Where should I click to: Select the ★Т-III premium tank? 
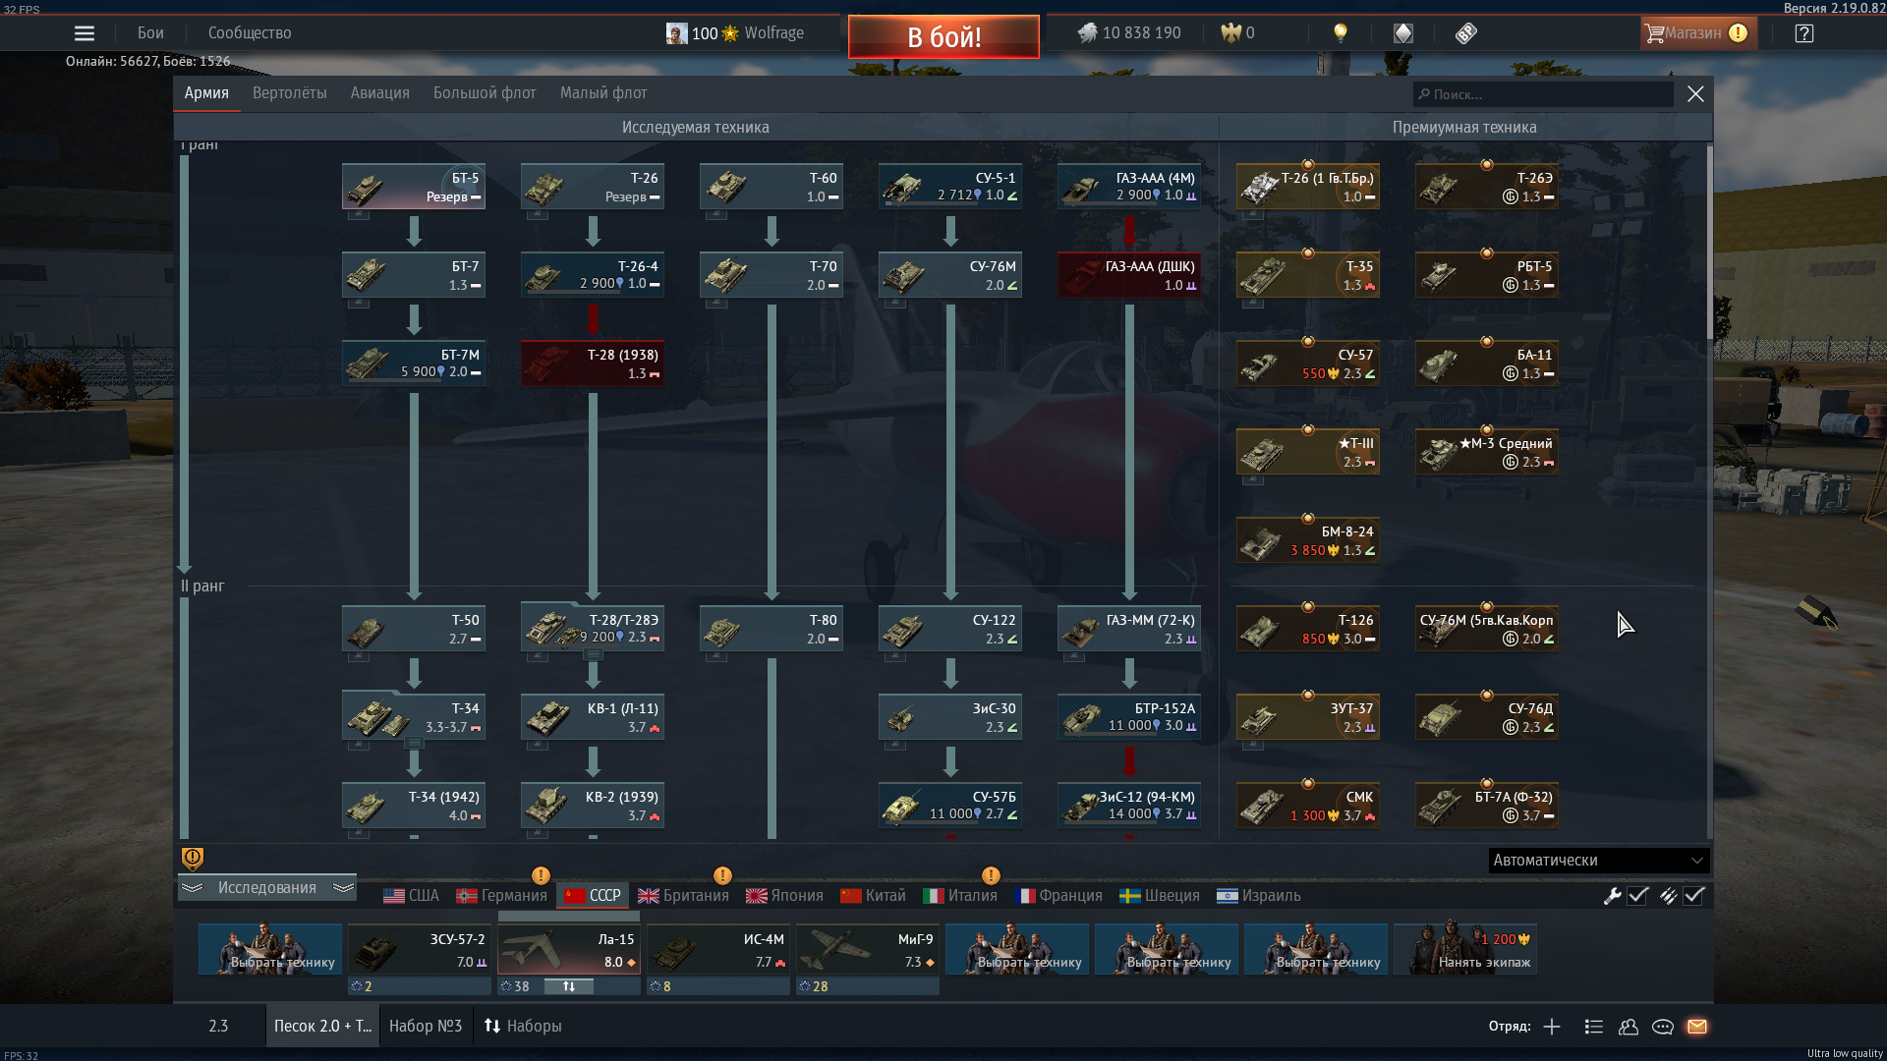coord(1308,452)
